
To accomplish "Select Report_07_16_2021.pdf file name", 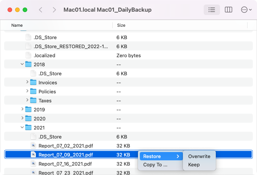I will pyautogui.click(x=65, y=164).
